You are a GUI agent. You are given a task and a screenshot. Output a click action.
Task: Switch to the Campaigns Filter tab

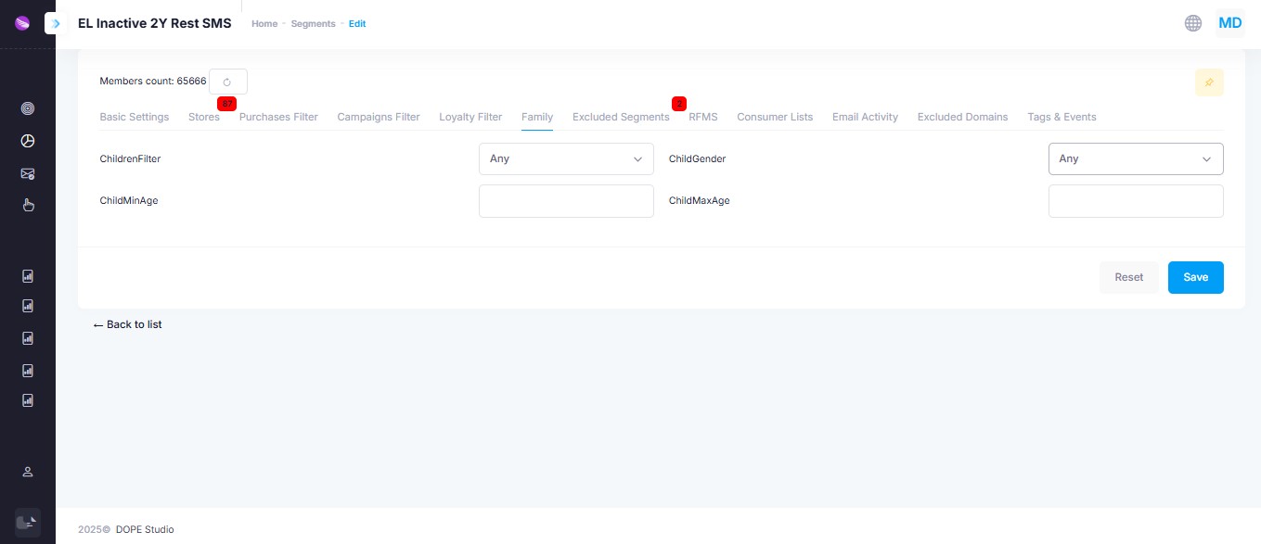pos(379,117)
